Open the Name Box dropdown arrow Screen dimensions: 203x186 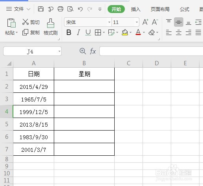click(59, 51)
